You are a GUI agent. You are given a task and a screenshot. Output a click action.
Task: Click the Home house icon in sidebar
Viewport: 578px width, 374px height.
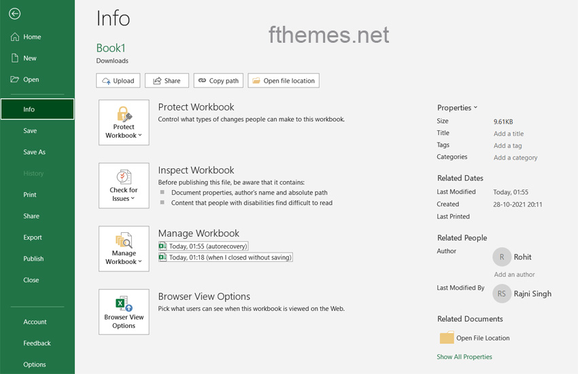pyautogui.click(x=15, y=37)
